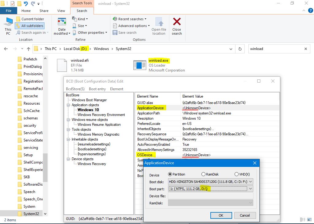The width and height of the screenshot is (314, 224).
Task: Click the Up arrow navigation icon
Action: click(29, 49)
